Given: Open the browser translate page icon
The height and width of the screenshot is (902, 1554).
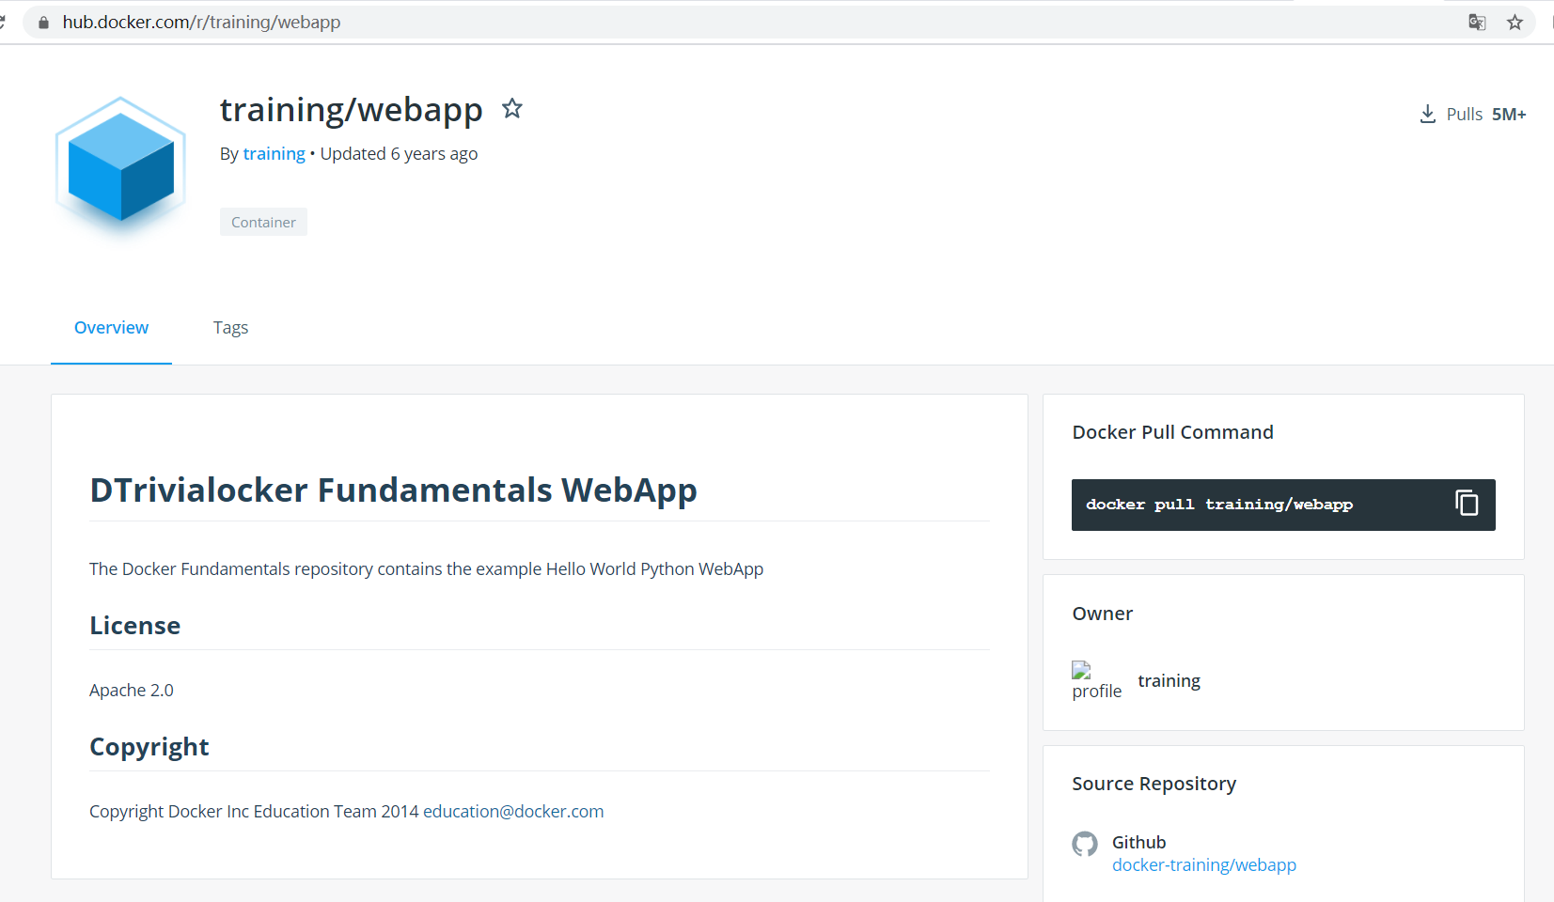Looking at the screenshot, I should pos(1477,23).
